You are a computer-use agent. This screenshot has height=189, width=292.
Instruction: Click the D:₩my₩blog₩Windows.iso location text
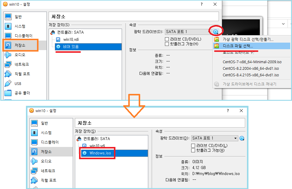point(216,174)
